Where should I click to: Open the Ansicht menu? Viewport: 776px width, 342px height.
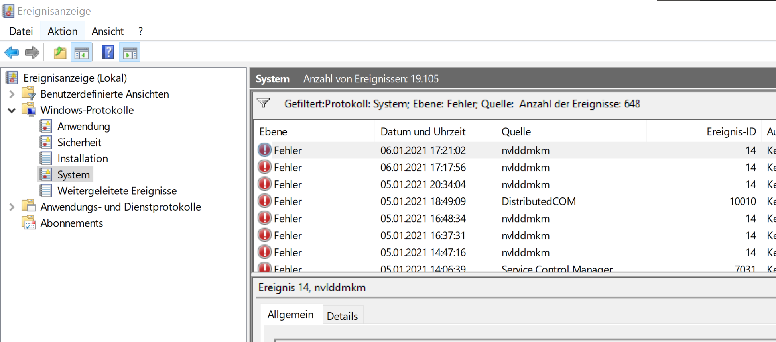pyautogui.click(x=108, y=31)
